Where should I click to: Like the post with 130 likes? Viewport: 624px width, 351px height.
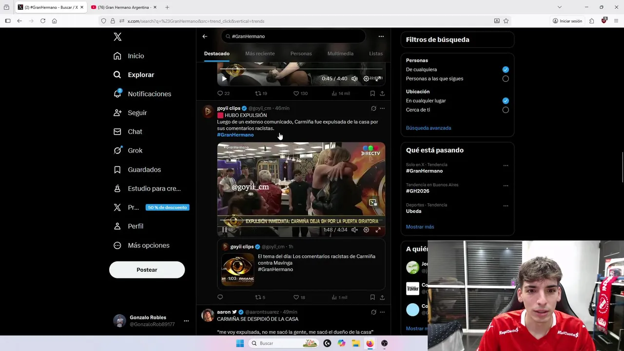300,93
